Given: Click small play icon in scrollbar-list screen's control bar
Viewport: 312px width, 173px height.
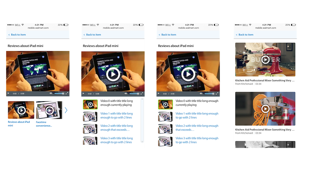Looking at the screenshot, I should 84,93.
